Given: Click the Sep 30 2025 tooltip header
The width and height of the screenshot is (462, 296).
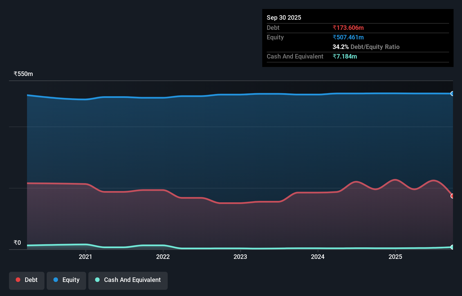Looking at the screenshot, I should tap(284, 17).
